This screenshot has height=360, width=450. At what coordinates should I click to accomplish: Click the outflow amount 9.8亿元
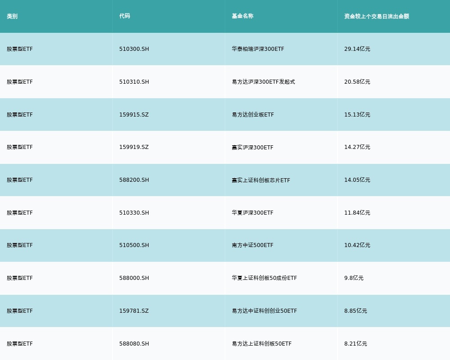click(354, 278)
